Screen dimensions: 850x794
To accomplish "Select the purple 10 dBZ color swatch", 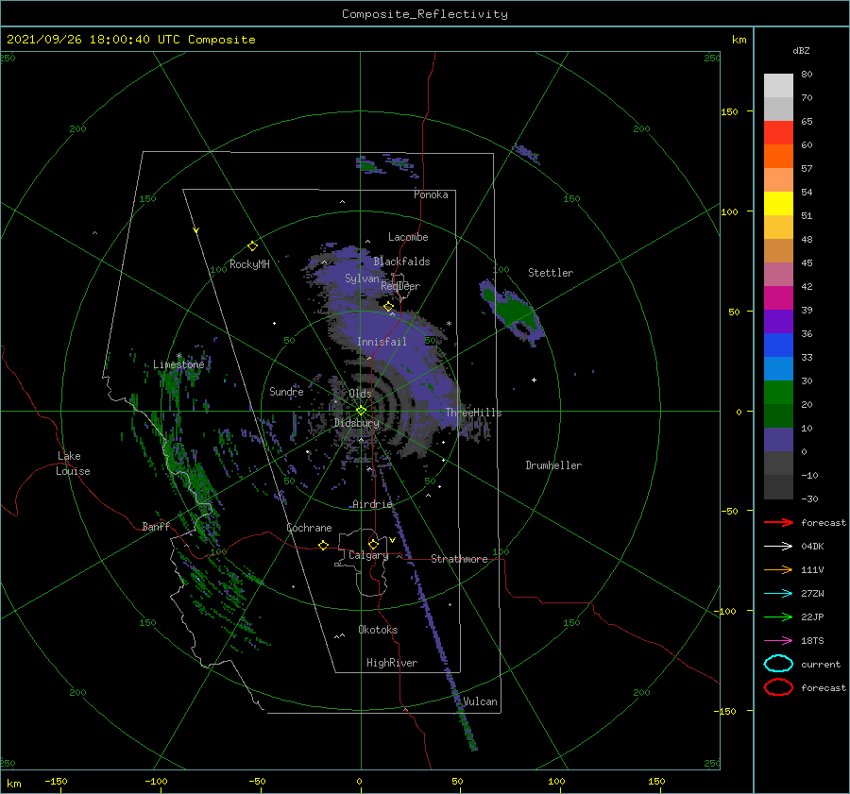I will point(778,439).
